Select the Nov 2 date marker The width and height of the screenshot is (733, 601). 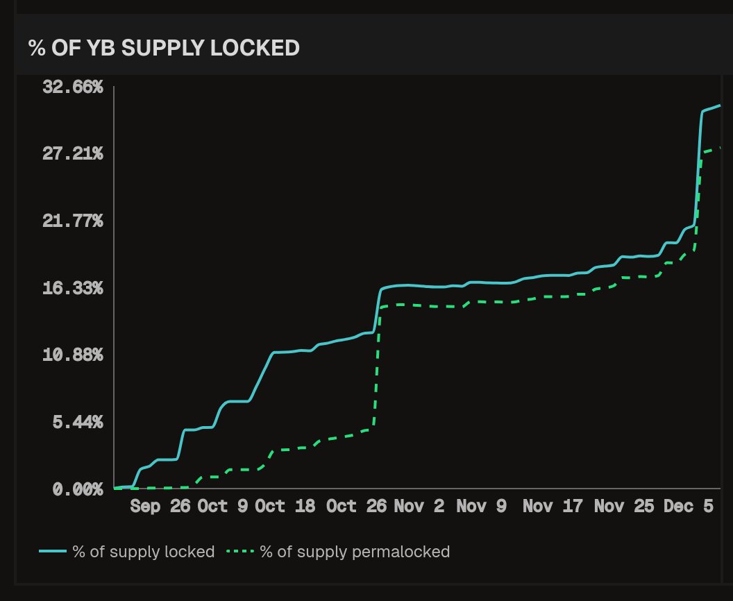click(419, 507)
